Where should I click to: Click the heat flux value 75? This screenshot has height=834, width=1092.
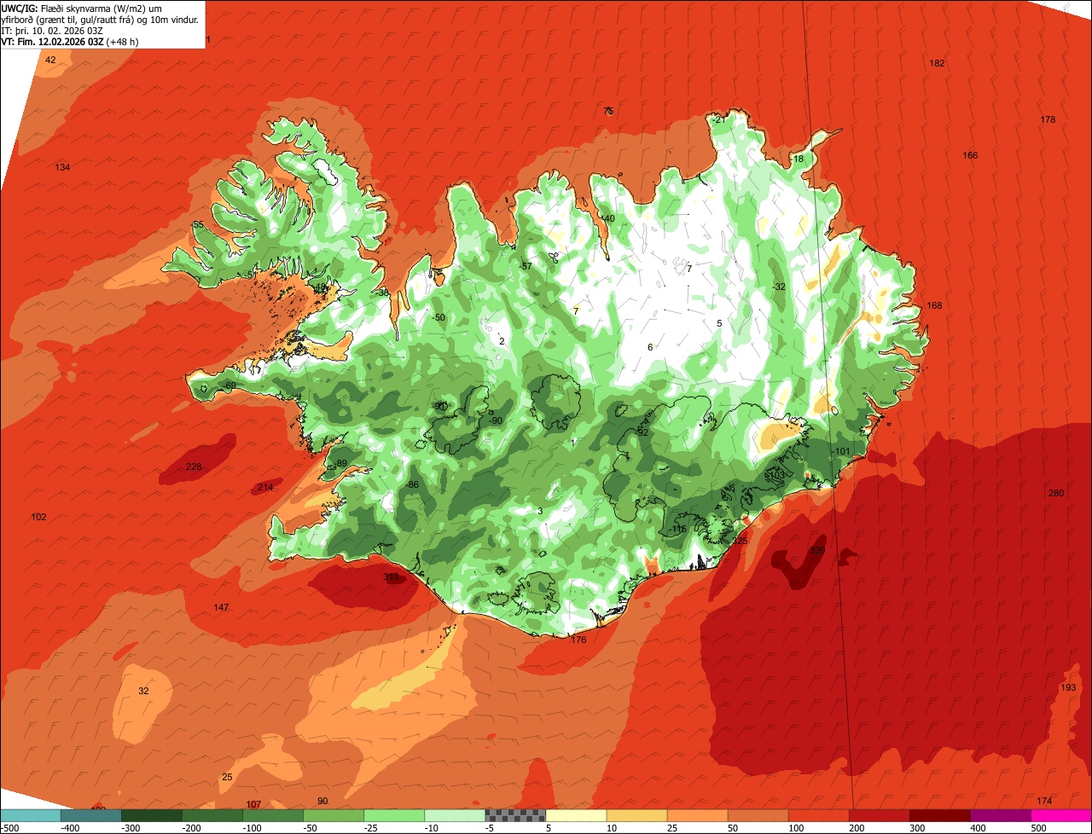(608, 111)
